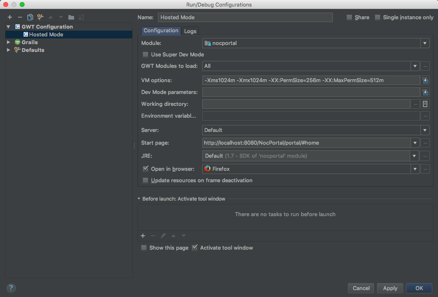Click the help question mark icon
438x297 pixels.
(x=11, y=288)
